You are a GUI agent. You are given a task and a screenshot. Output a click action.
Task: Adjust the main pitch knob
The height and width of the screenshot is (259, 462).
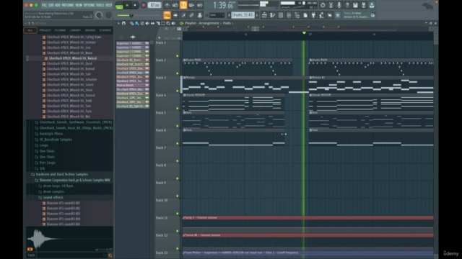coord(109,15)
